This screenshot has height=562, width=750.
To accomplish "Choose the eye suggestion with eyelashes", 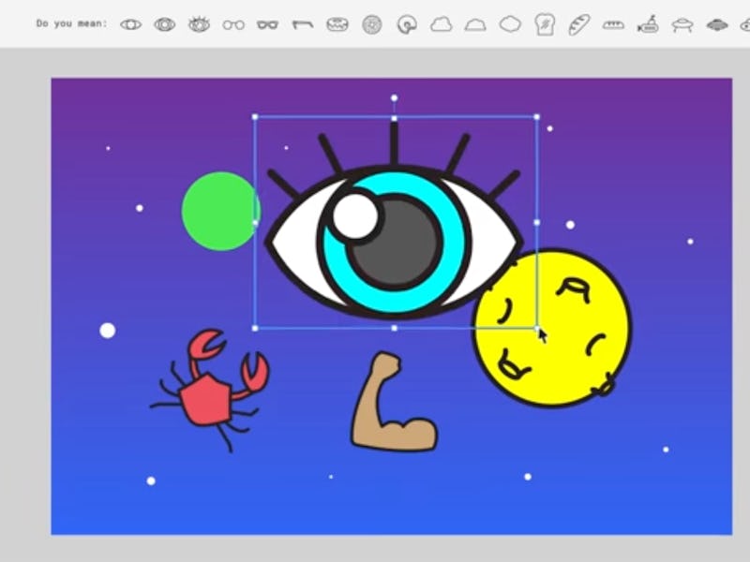I will click(x=199, y=24).
